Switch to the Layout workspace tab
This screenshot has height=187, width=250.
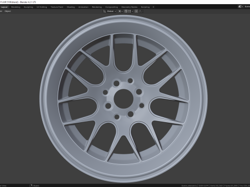point(4,7)
